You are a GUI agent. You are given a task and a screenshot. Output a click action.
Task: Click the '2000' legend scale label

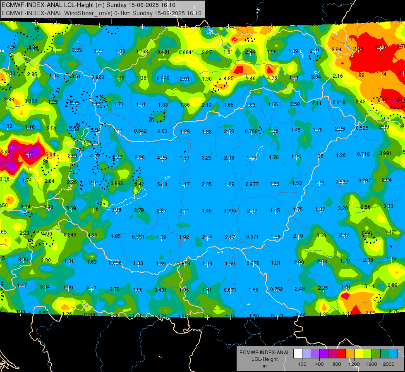click(389, 364)
